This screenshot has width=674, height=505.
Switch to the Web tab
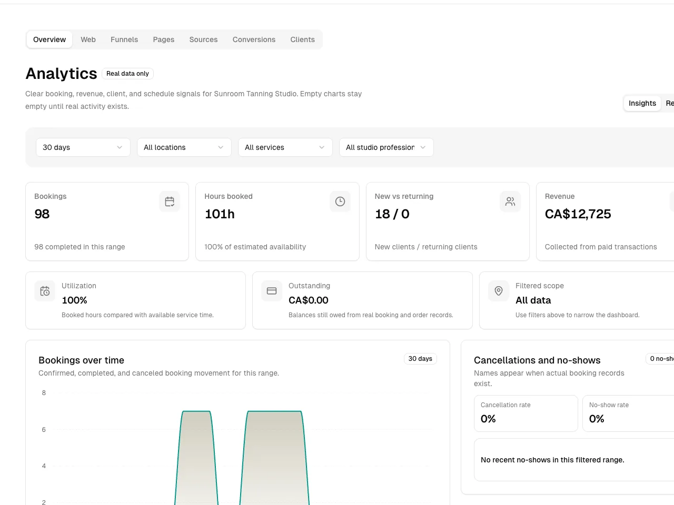click(x=88, y=39)
